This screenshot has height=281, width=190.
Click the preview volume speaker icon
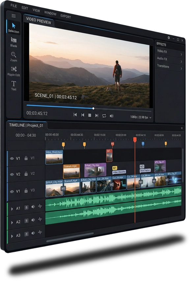111,116
